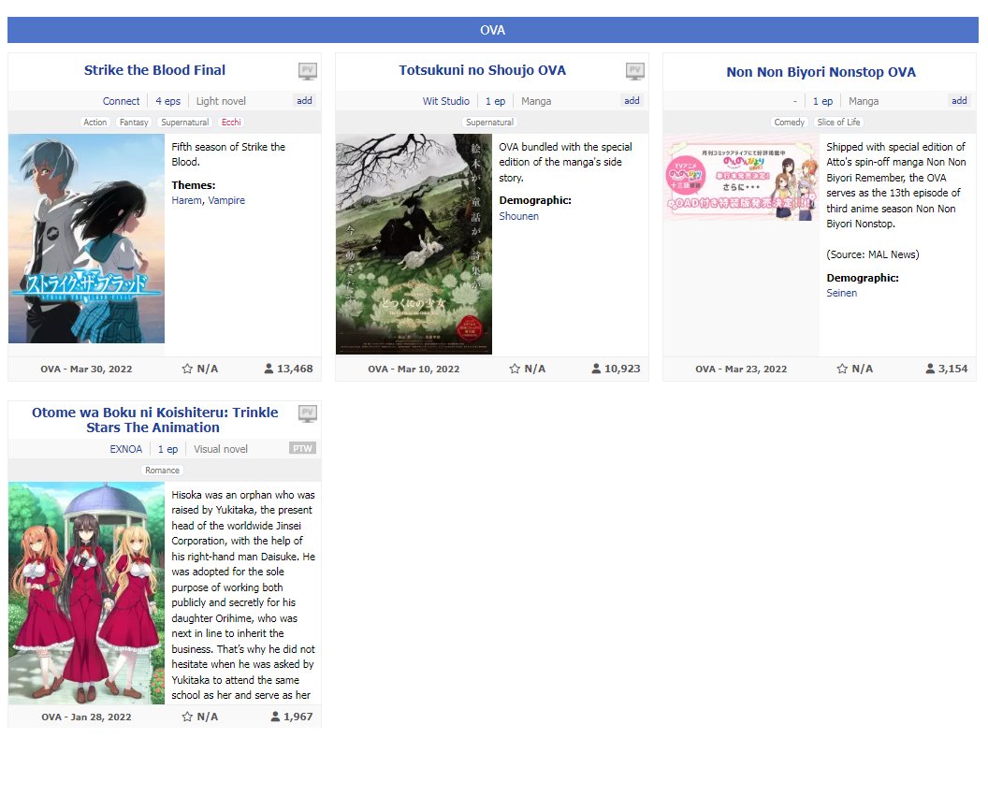Click OVA - Jan 28, 2022 date

pos(86,717)
